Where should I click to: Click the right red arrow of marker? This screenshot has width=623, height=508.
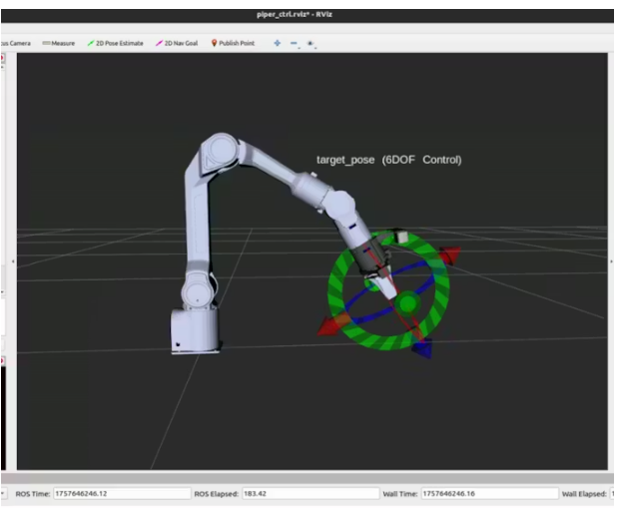(448, 257)
